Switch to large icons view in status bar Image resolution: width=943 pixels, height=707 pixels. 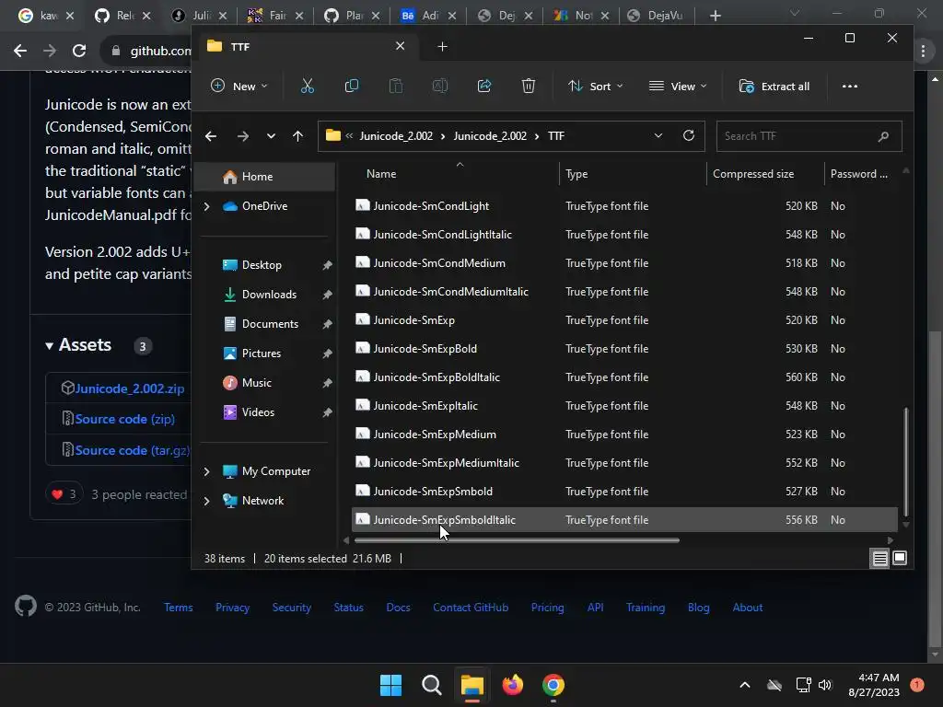[x=900, y=559]
